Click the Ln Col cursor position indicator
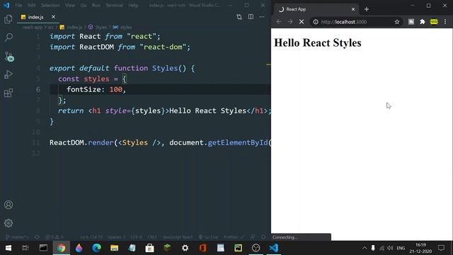453x255 pixels. tap(91, 237)
